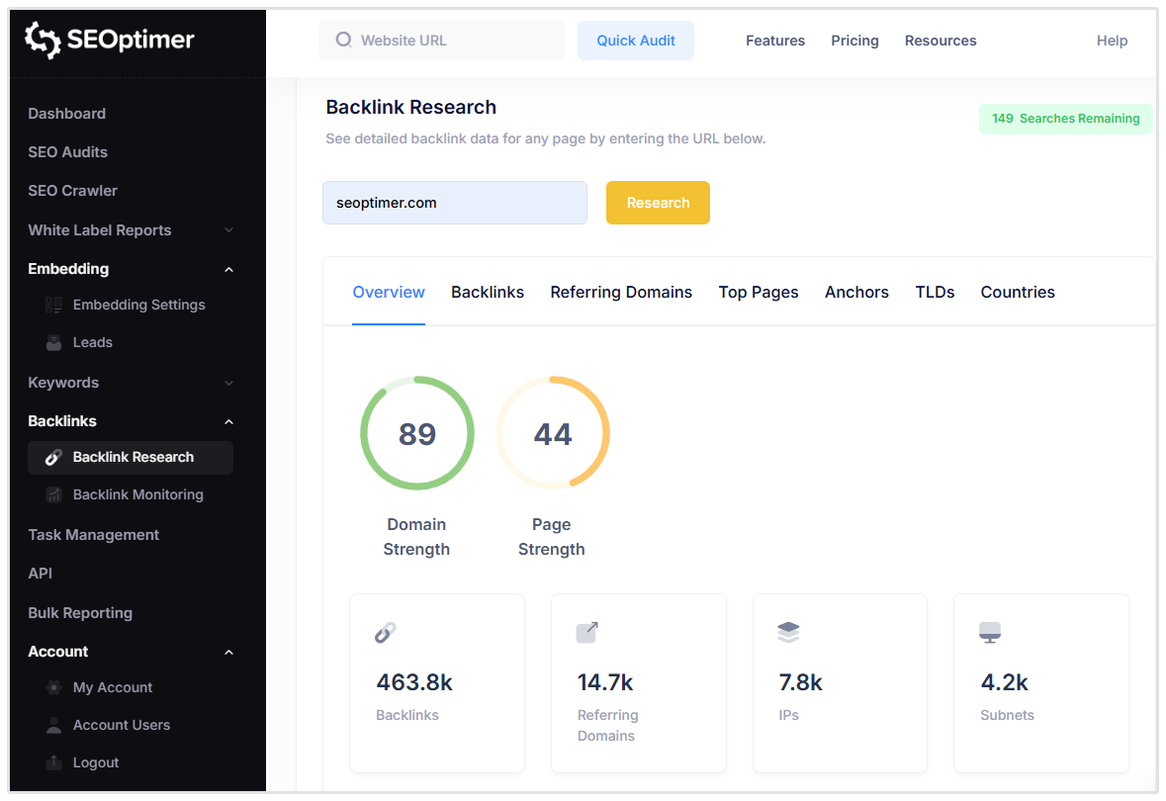Collapse the Account section chevron
This screenshot has width=1166, height=801.
point(229,653)
